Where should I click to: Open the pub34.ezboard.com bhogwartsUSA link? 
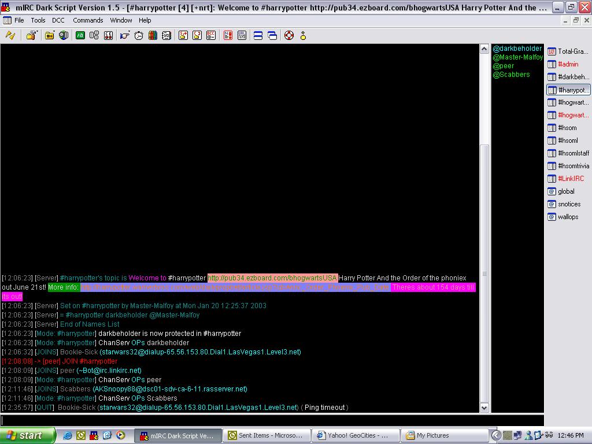[272, 278]
